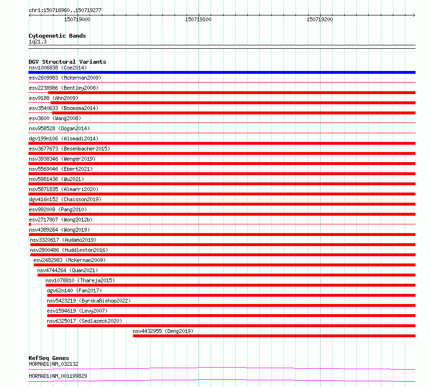Screen dimensions: 429x387
Task: Click the nsv3938346 (Wenger2019) label
Action: point(62,159)
